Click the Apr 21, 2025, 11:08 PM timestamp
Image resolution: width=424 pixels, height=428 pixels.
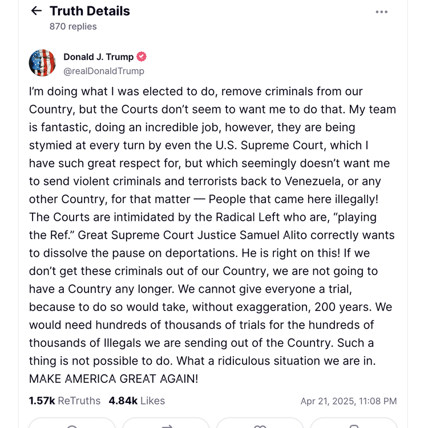(x=349, y=401)
